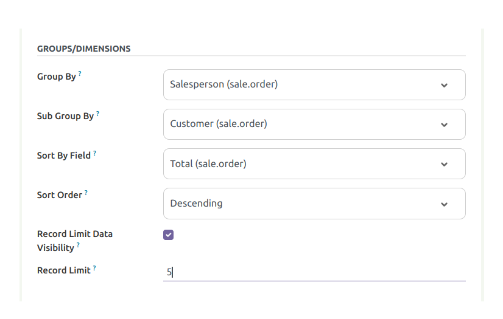Click help tooltip icon beside Sort By Field
503x319 pixels.
(94, 153)
